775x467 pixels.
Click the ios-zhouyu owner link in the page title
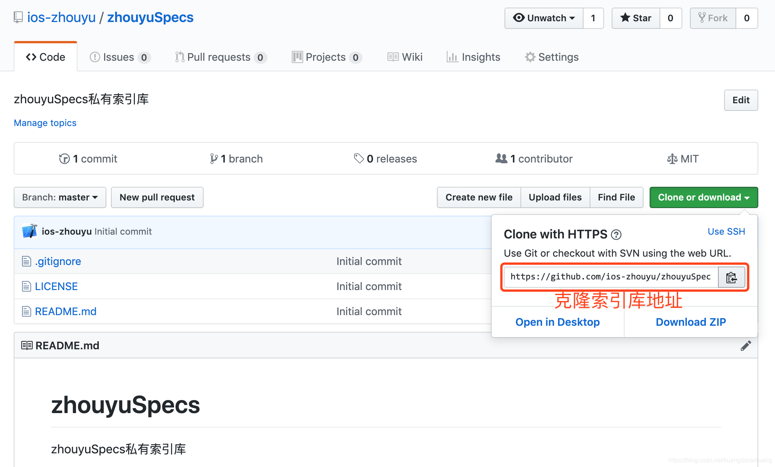62,17
